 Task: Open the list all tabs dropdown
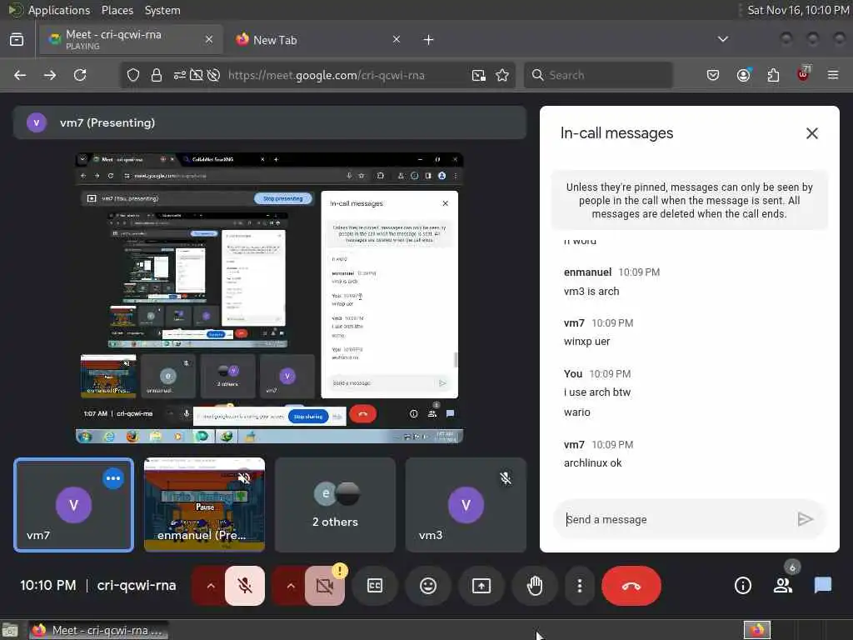[x=722, y=39]
